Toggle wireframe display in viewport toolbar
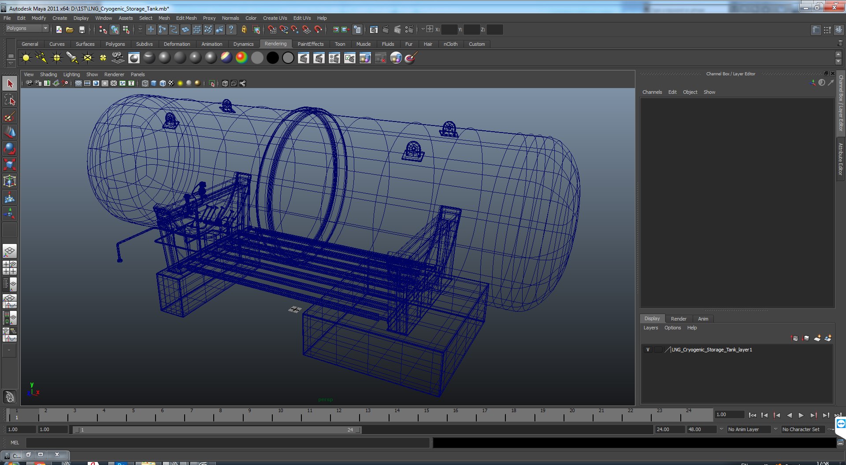The image size is (846, 465). (x=145, y=83)
